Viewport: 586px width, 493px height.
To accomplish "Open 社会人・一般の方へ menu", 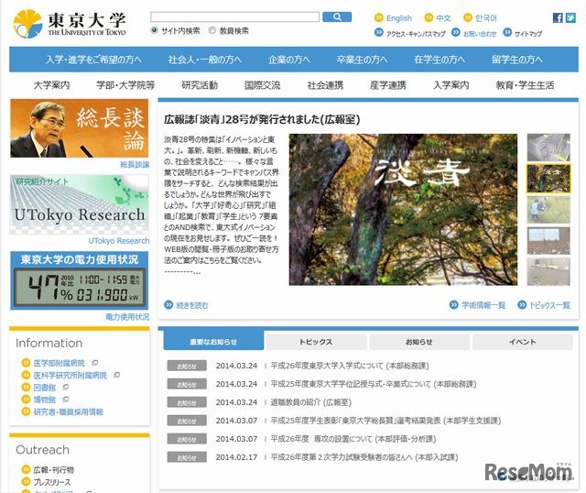I will (205, 60).
